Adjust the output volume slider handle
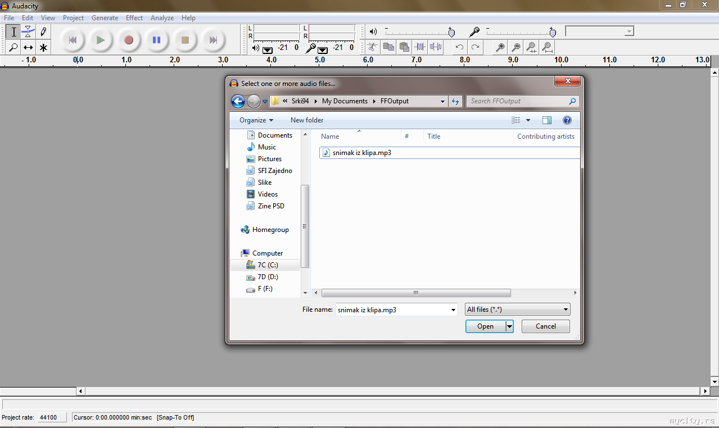Screen dimensions: 719x428 click(x=451, y=32)
